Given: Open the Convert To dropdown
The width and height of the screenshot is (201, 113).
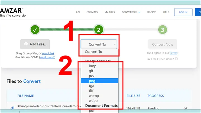Looking at the screenshot, I should [99, 44].
